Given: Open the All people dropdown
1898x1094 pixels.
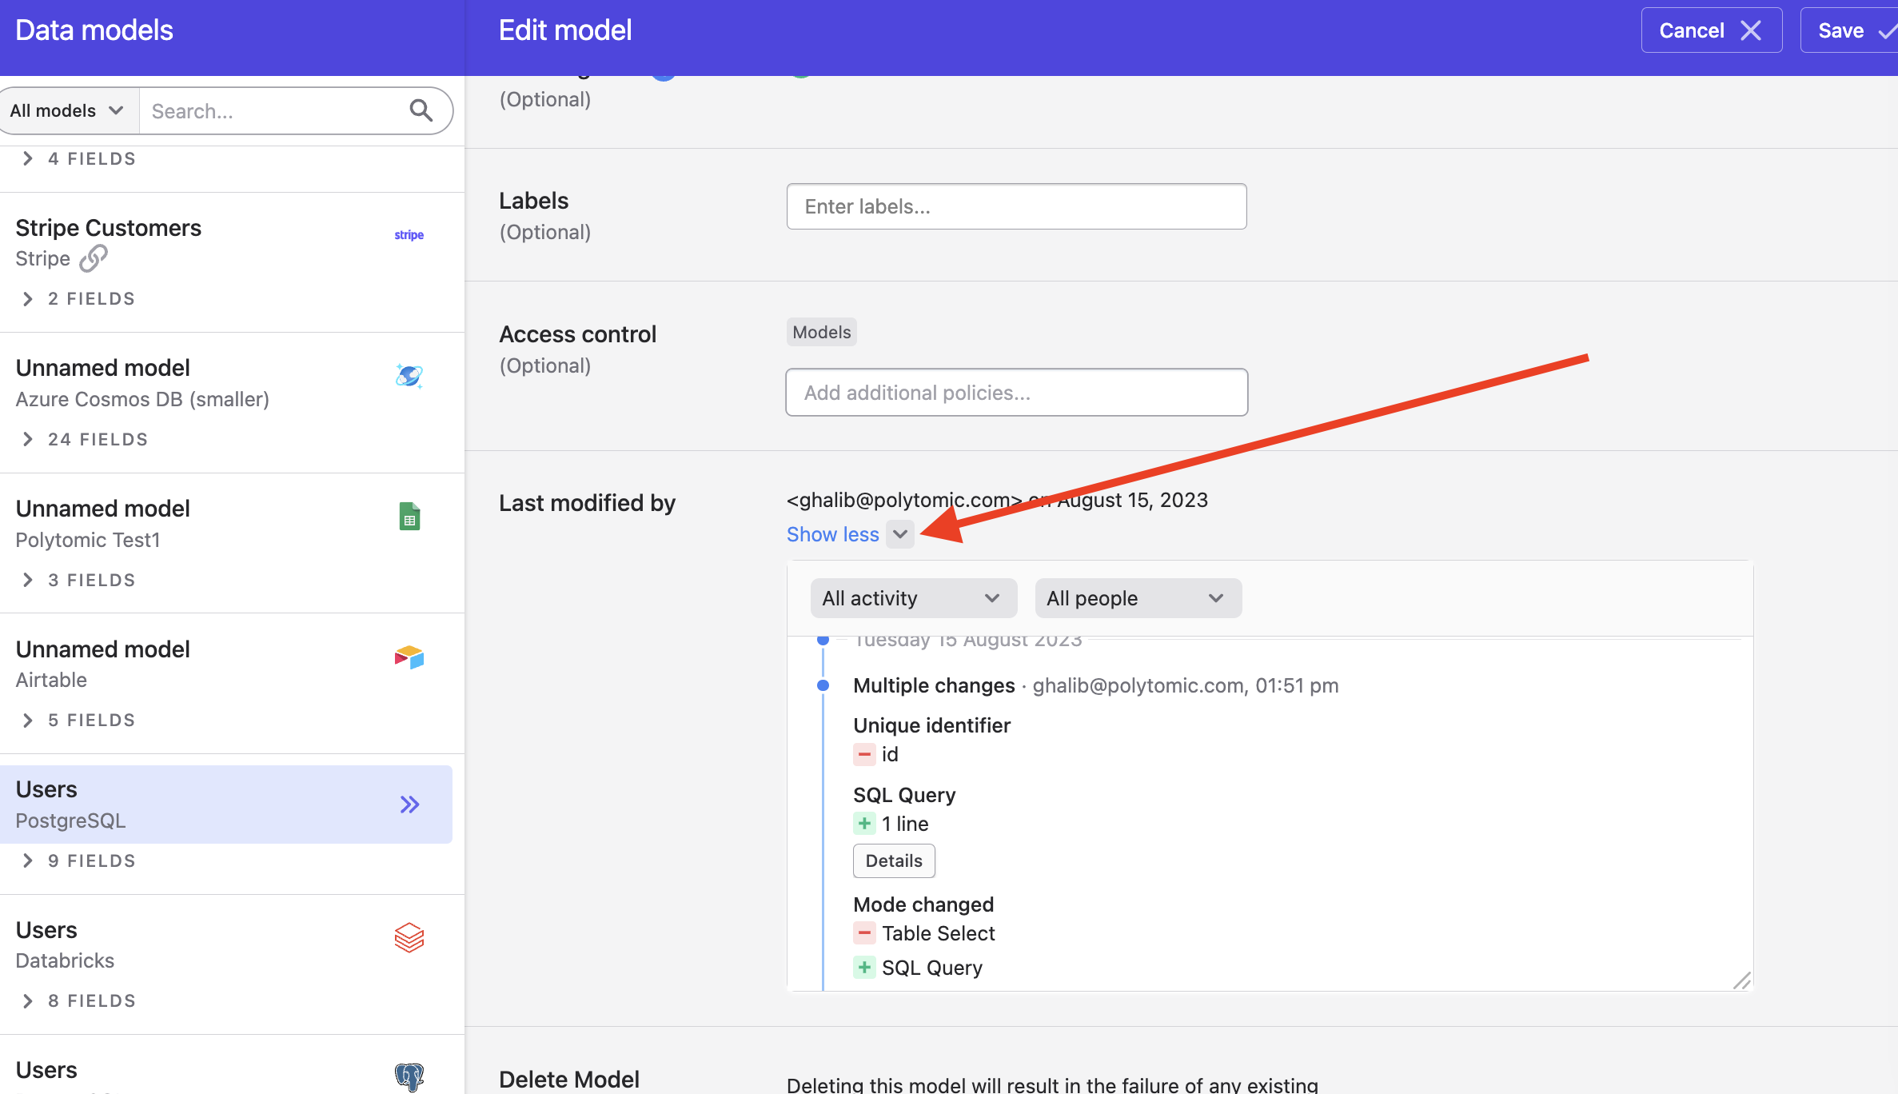Looking at the screenshot, I should click(1137, 598).
